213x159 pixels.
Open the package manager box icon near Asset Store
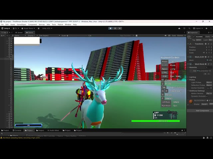[39, 28]
